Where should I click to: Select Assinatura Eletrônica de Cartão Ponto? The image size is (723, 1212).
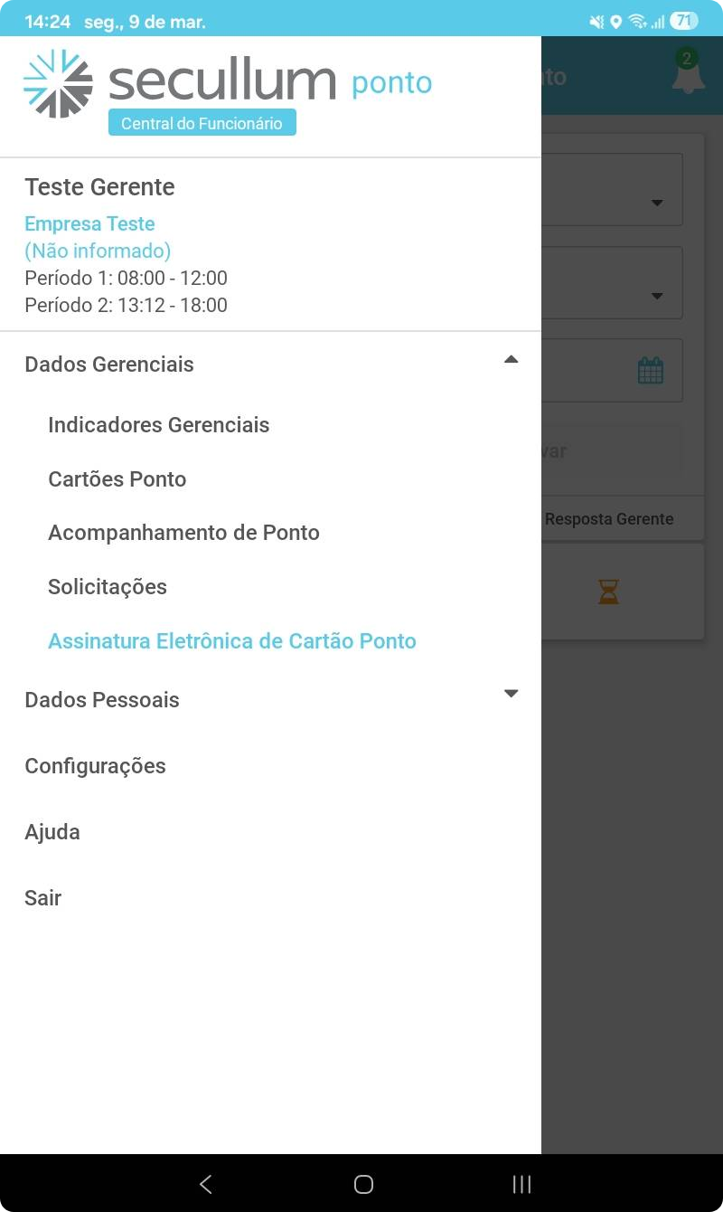click(232, 641)
